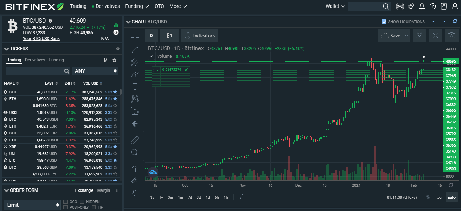Collapse the Tickers panel
Image resolution: width=461 pixels, height=211 pixels.
point(6,49)
